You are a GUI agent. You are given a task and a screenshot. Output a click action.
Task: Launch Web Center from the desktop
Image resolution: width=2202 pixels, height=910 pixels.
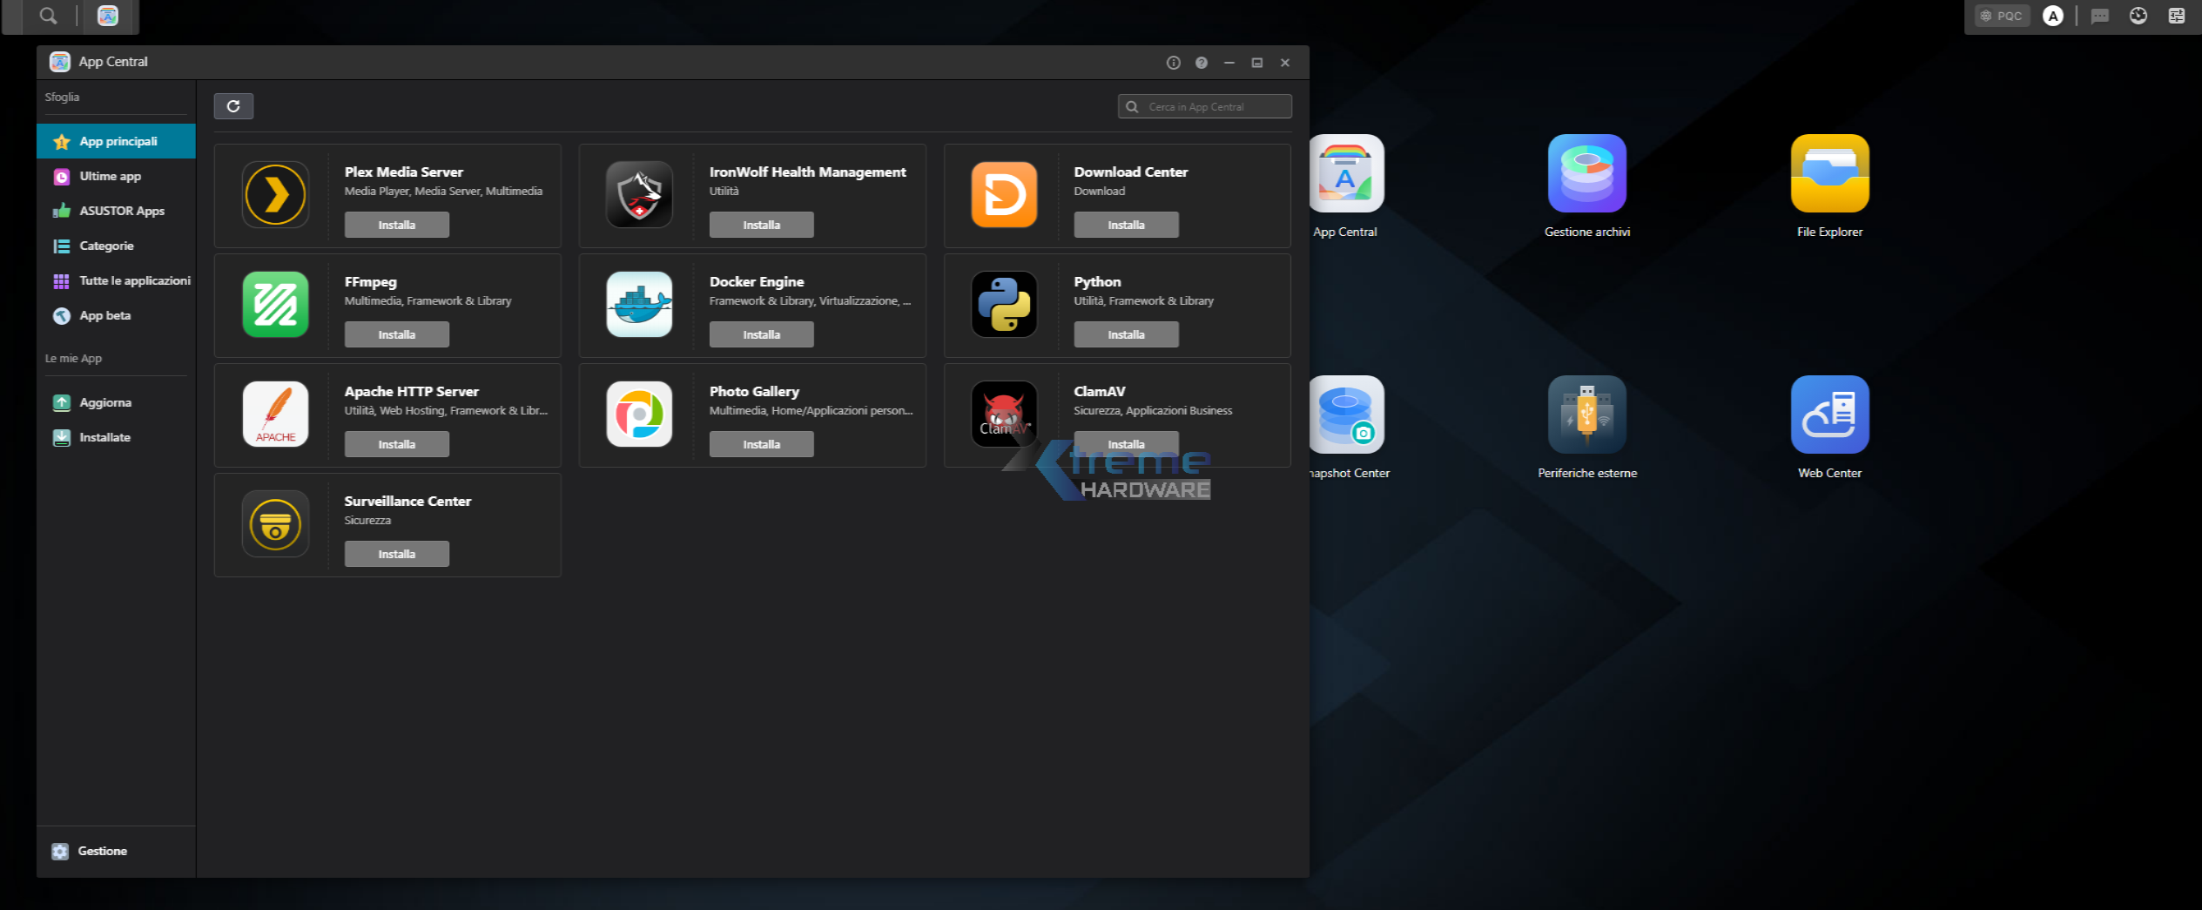[x=1829, y=415]
